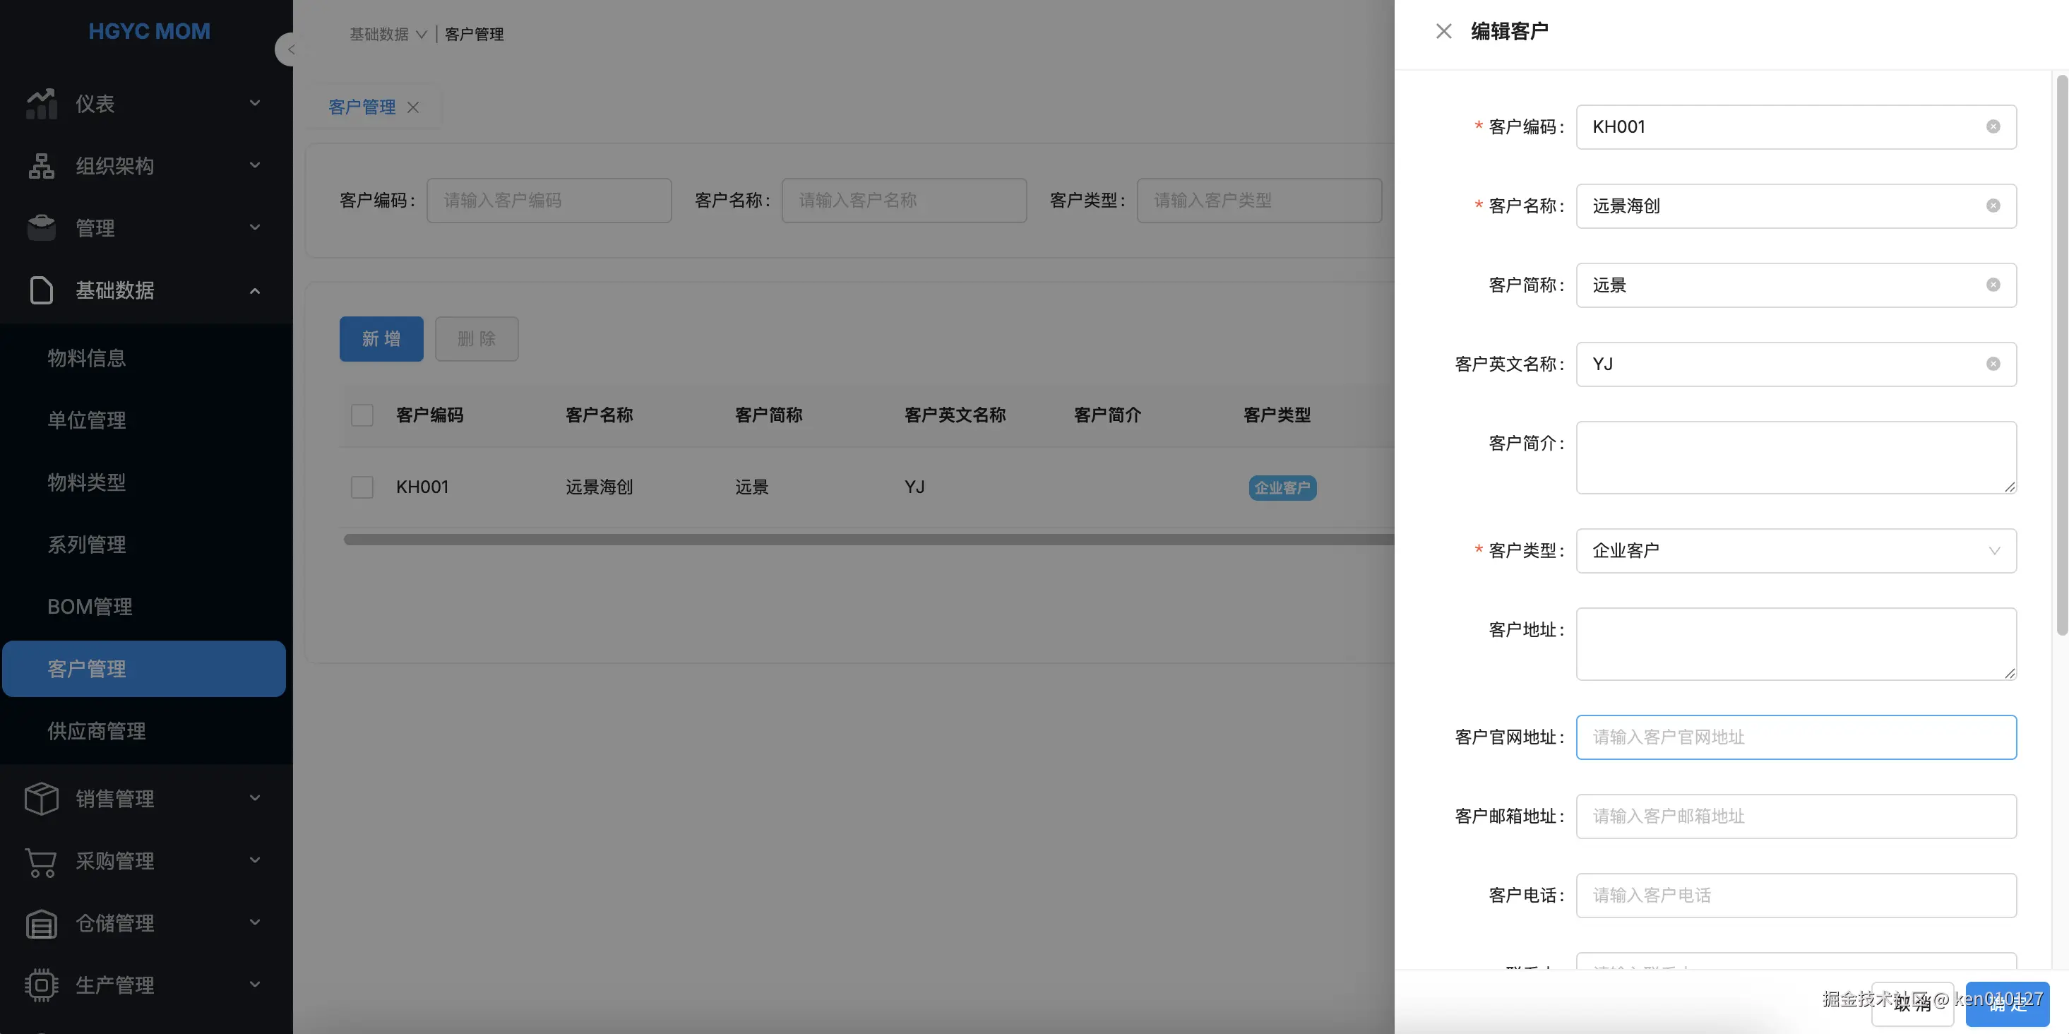
Task: Click the shopping cart icon for 采购管理
Action: point(41,860)
